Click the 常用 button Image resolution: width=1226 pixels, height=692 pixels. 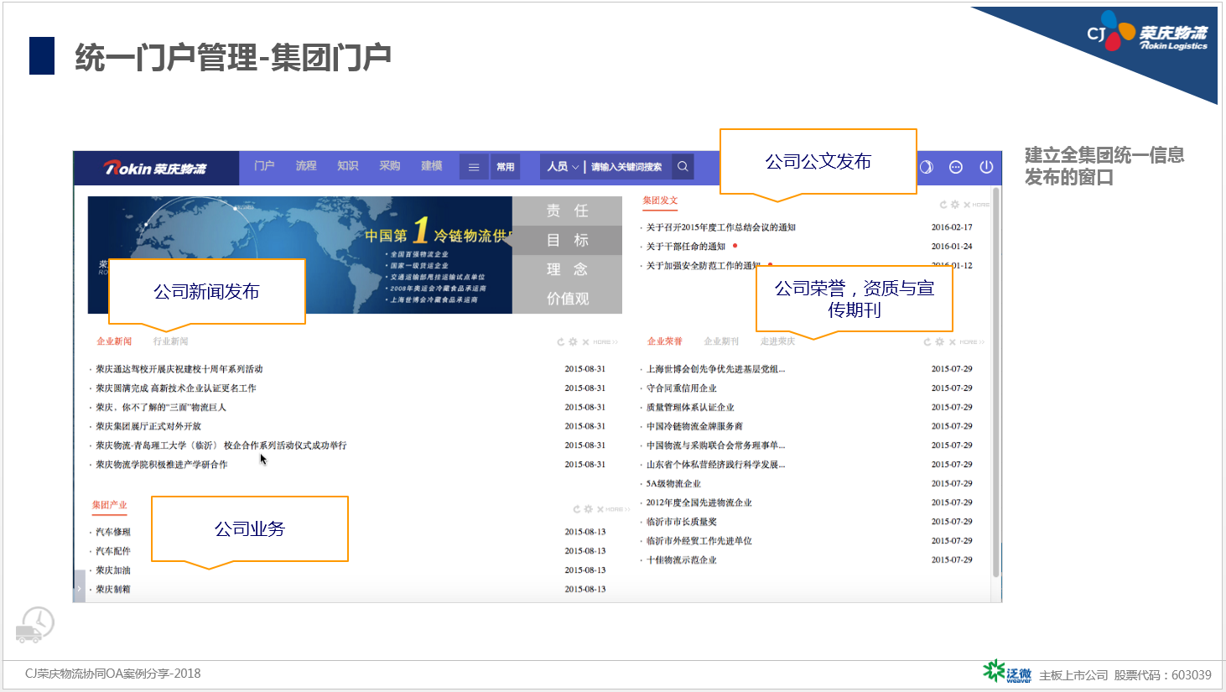(x=506, y=167)
